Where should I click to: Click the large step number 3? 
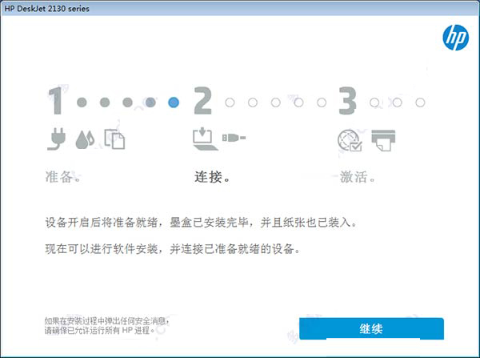pos(347,101)
